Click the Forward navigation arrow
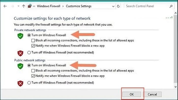 pyautogui.click(x=13, y=6)
